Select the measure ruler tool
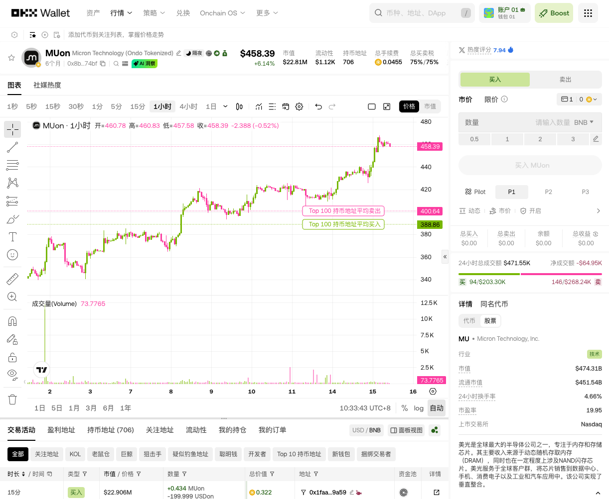 coord(12,278)
